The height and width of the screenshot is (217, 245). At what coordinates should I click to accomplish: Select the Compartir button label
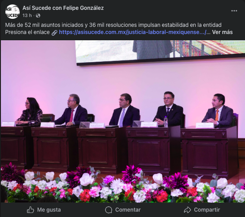[207, 210]
